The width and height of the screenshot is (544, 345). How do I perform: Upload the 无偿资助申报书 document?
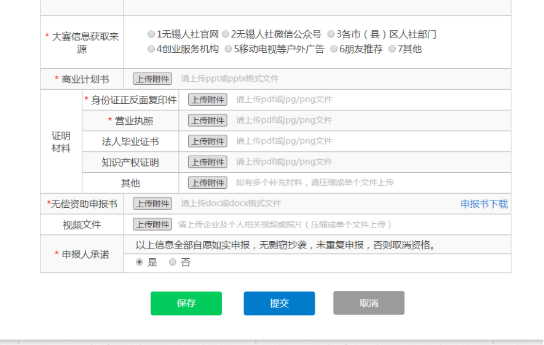coord(152,204)
